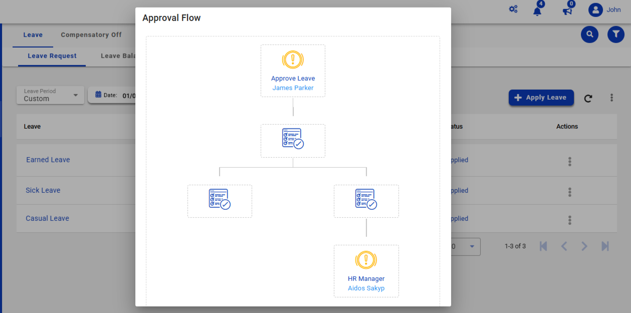The height and width of the screenshot is (313, 631).
Task: Click the search magnifier button
Action: (x=589, y=35)
